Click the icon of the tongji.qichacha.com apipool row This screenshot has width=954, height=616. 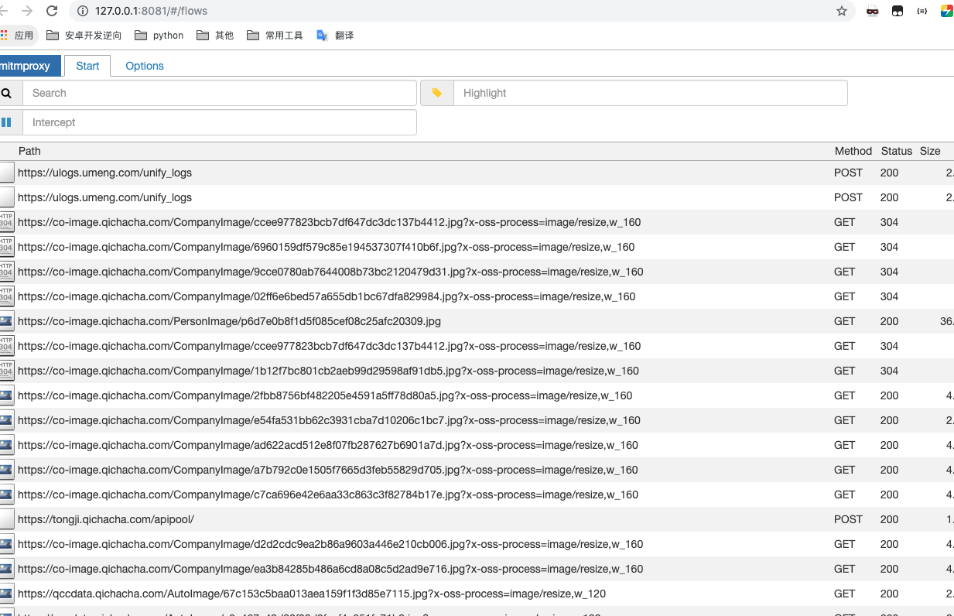pyautogui.click(x=6, y=519)
